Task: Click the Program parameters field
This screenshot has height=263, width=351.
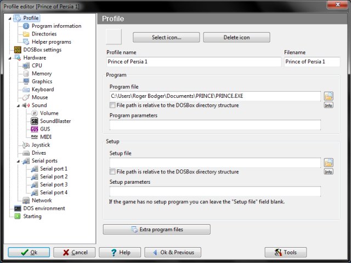Action: pyautogui.click(x=215, y=125)
